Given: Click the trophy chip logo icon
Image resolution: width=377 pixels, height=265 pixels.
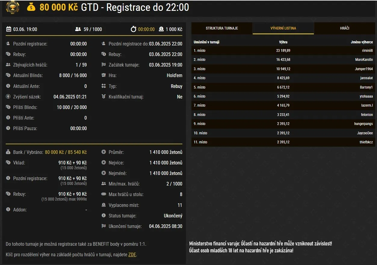Looking at the screenshot, I should point(13,7).
